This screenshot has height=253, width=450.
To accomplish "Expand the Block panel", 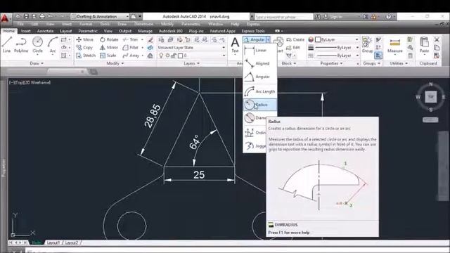I will point(289,63).
